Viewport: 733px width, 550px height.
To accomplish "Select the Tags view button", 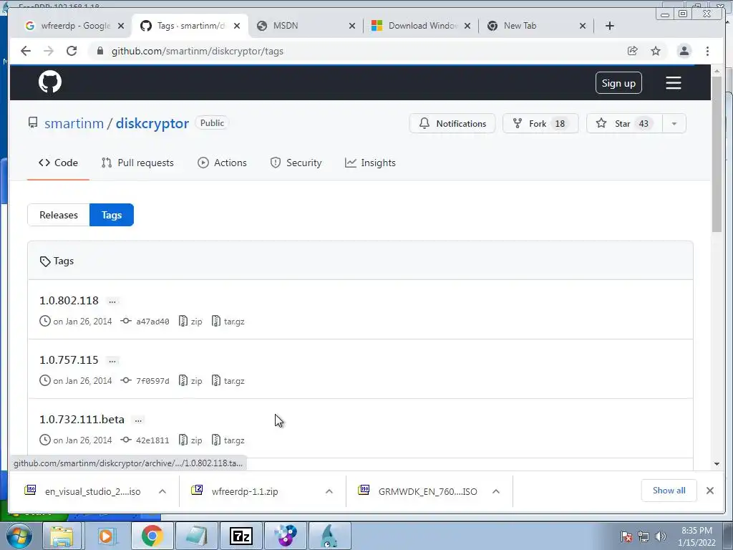I will click(x=111, y=215).
